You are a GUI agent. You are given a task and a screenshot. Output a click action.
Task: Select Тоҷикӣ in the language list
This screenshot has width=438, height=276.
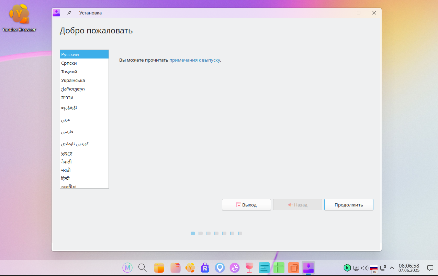click(x=84, y=72)
